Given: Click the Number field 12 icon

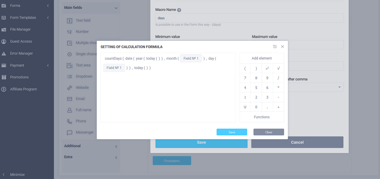Looking at the screenshot, I should pyautogui.click(x=69, y=32).
